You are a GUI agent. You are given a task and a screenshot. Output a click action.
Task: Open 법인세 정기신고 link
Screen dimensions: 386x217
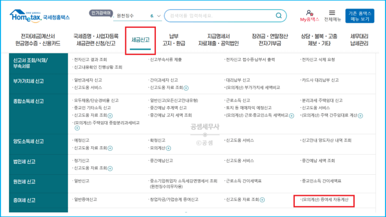point(82,161)
